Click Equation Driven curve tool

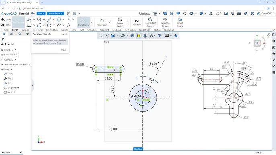(165, 22)
